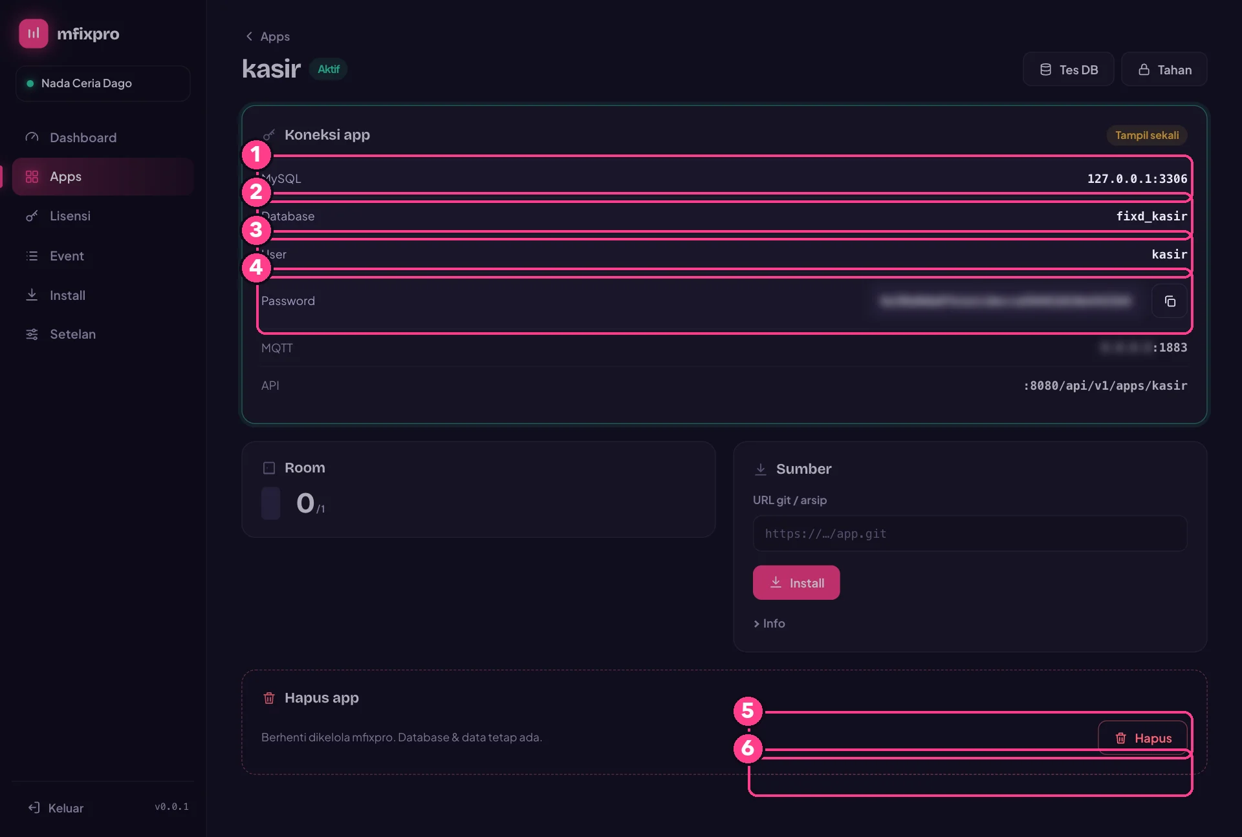
Task: Expand the Info disclosure
Action: [769, 623]
